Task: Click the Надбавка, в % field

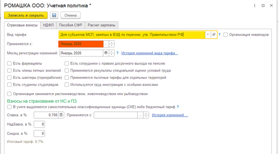Action: 39,124
